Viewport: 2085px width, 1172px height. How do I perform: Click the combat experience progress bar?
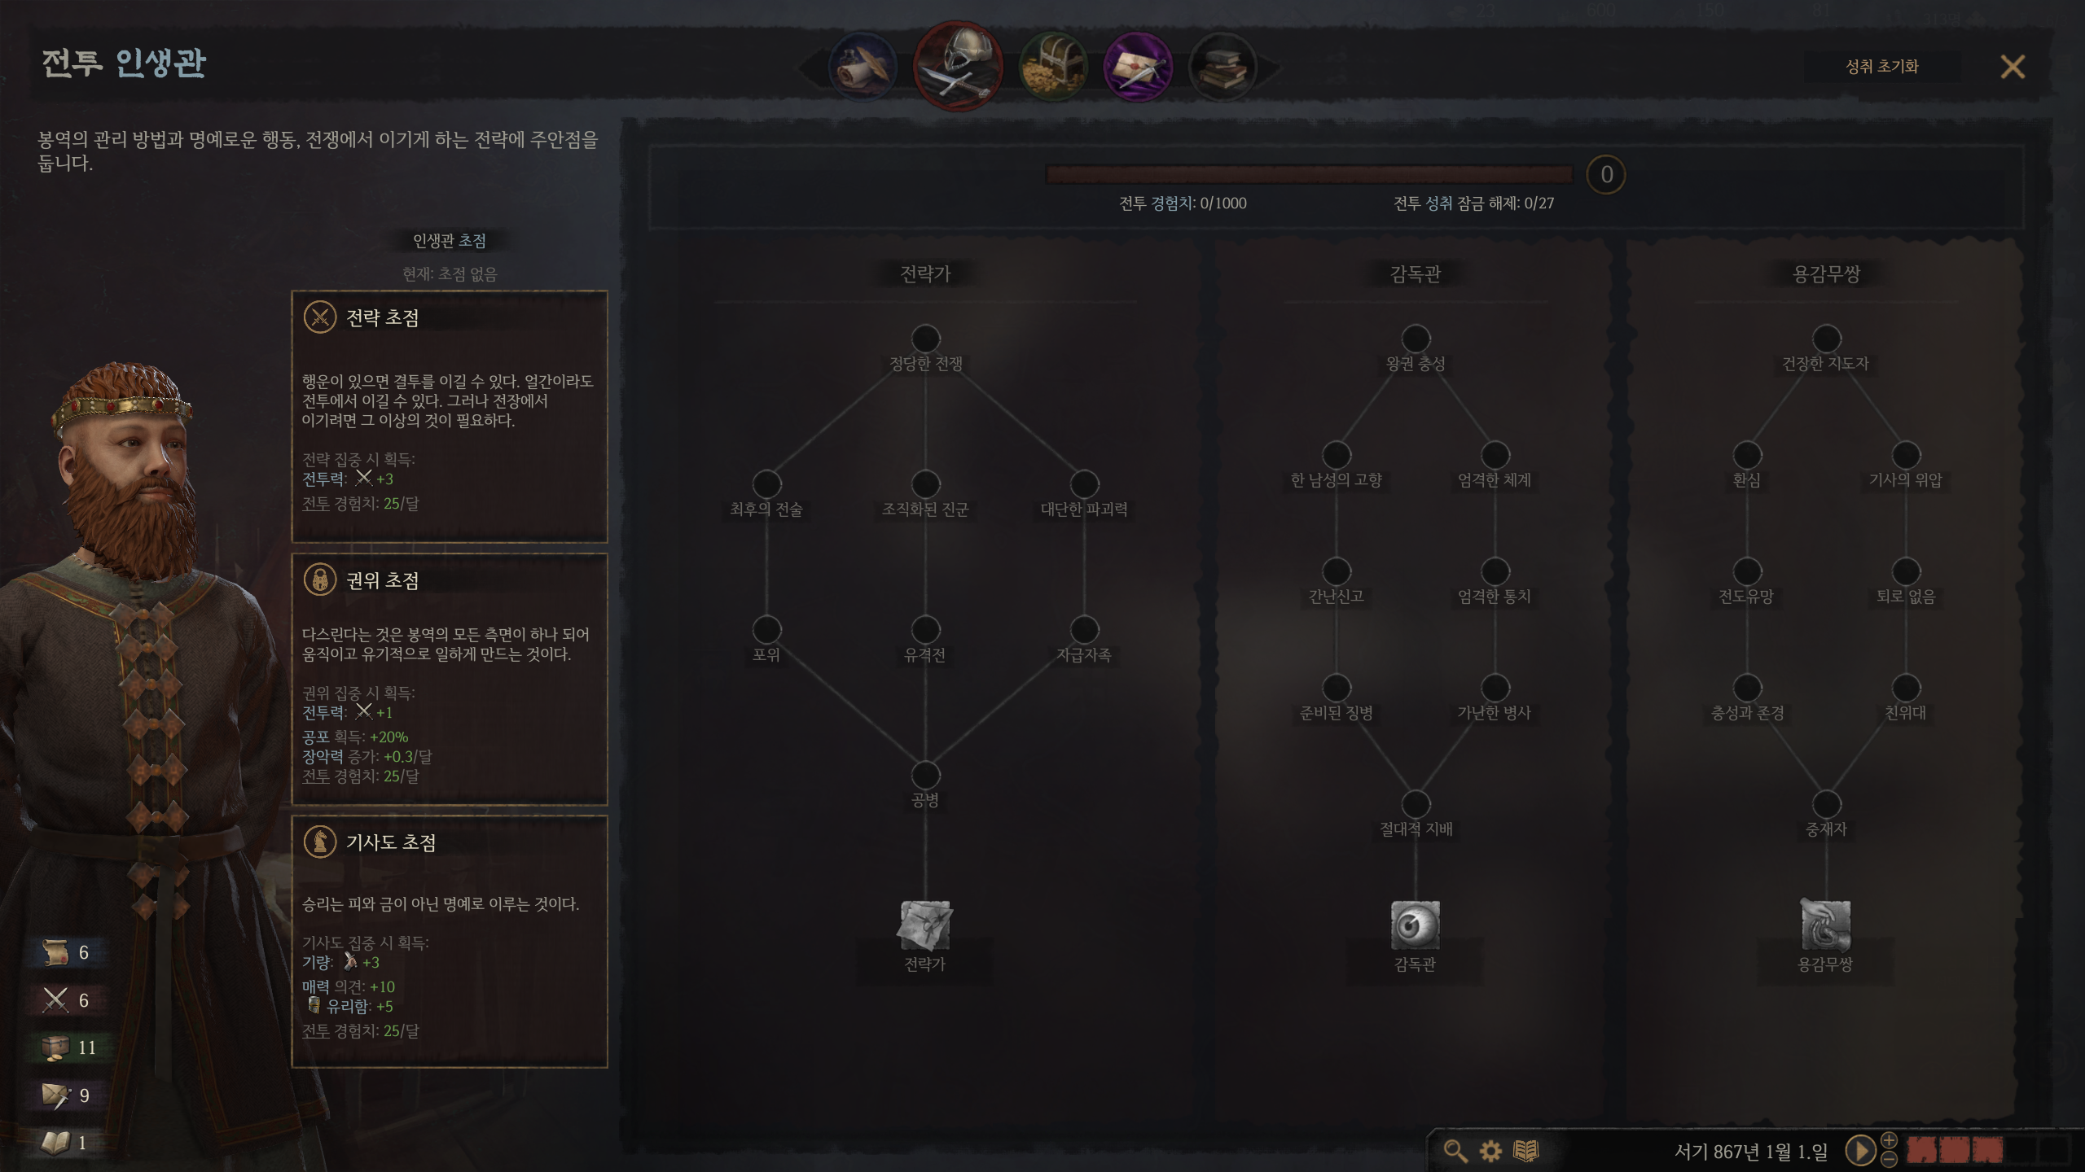(x=1309, y=174)
